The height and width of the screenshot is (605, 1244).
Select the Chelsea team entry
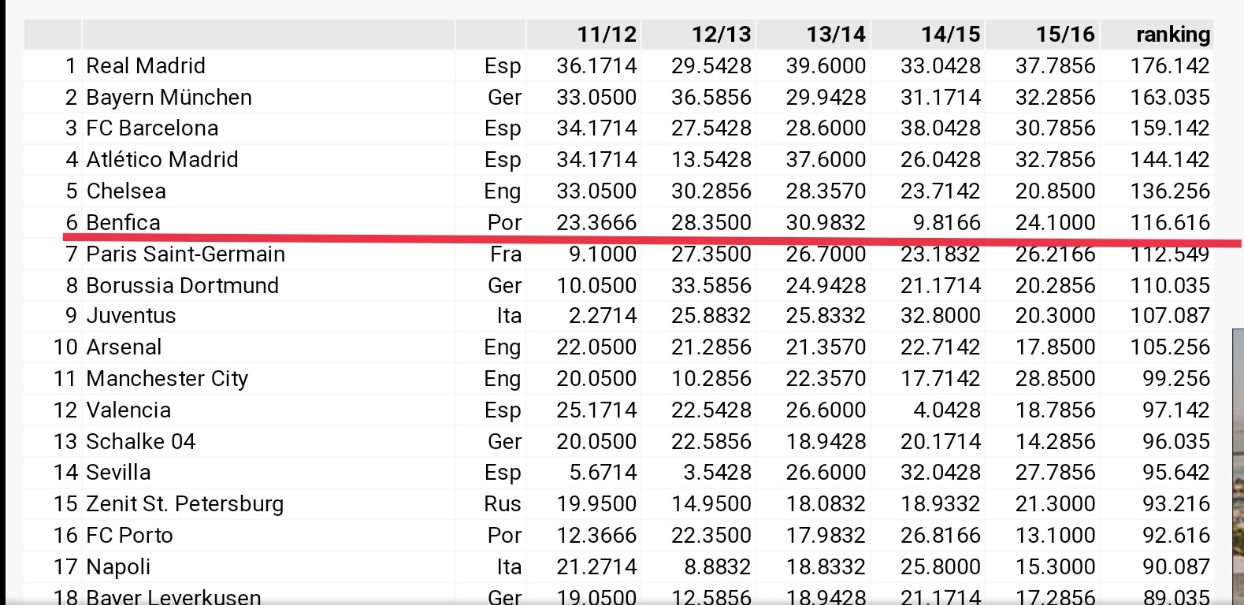tap(126, 191)
